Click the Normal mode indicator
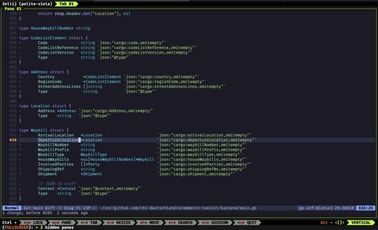 pyautogui.click(x=12, y=208)
